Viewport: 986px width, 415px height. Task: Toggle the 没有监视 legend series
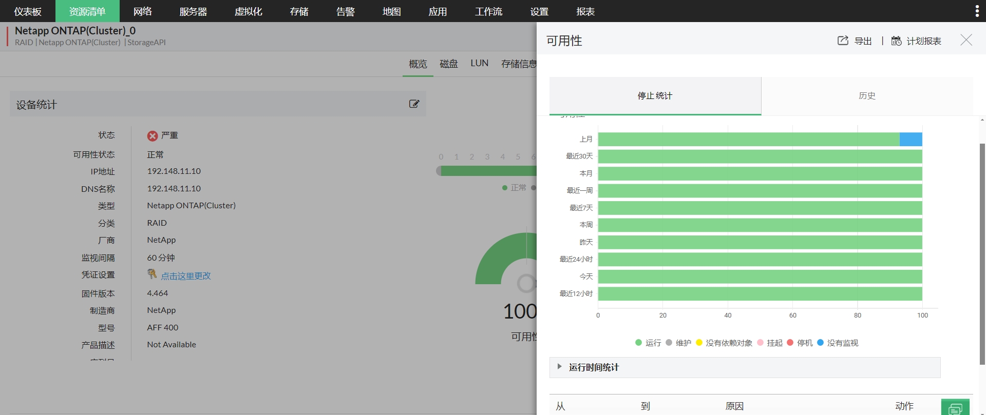click(838, 343)
